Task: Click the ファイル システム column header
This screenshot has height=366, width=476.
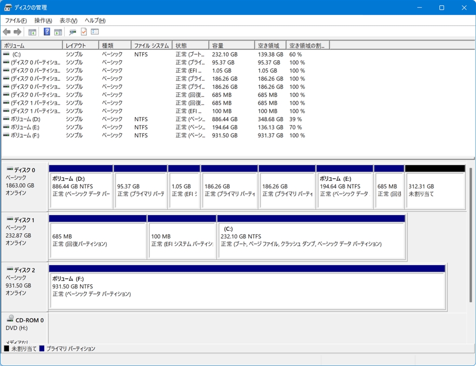Action: click(x=151, y=46)
